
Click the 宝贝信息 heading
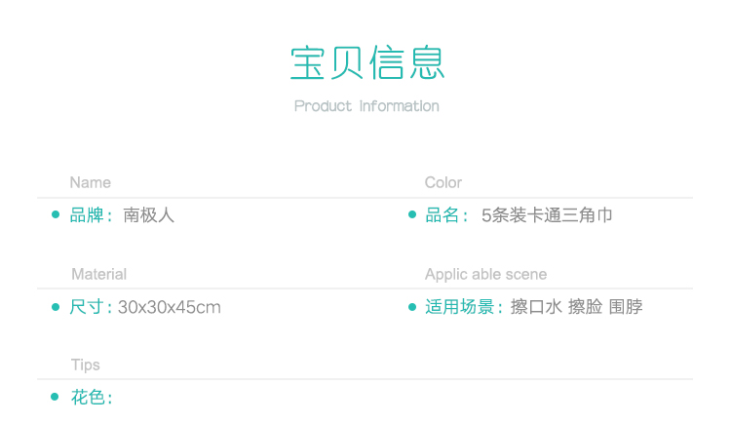point(366,62)
